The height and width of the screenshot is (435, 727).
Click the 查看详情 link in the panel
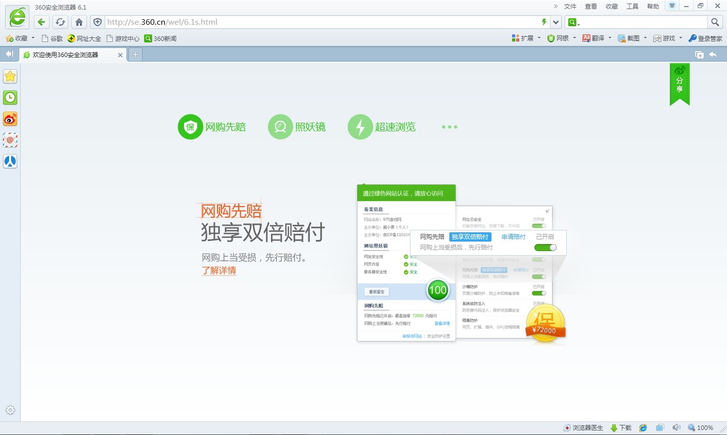tap(442, 323)
